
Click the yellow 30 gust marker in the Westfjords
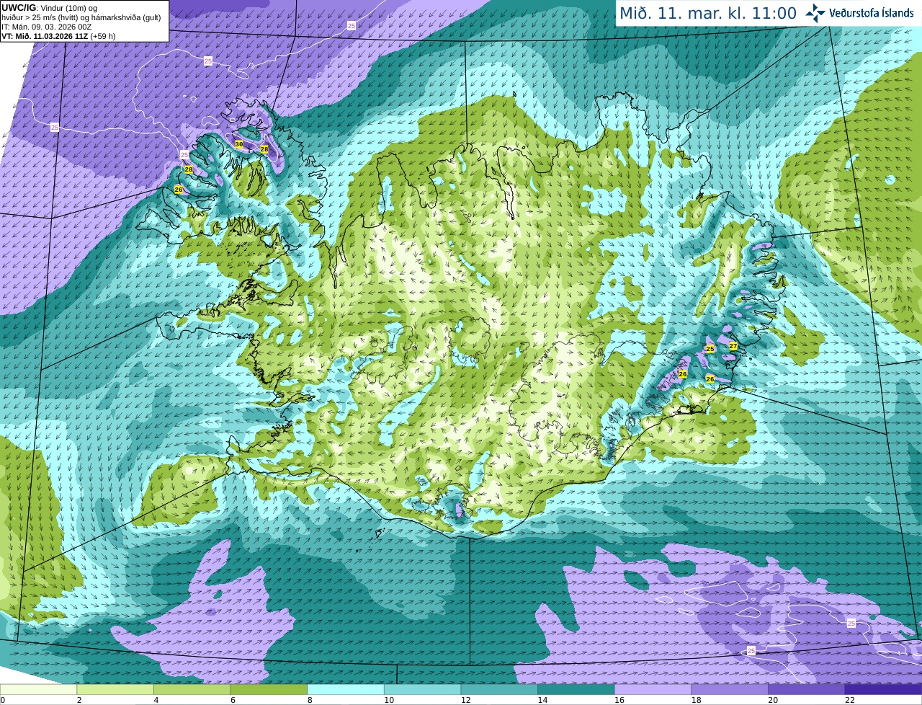238,144
